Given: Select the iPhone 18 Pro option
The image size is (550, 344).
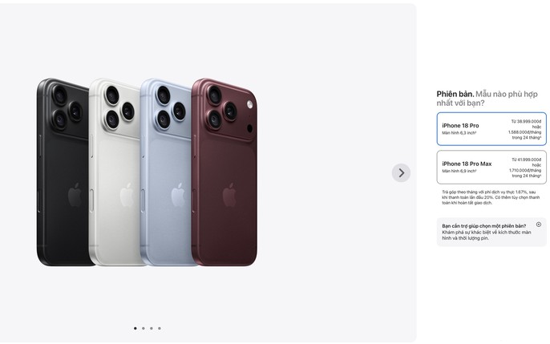Looking at the screenshot, I should [491, 128].
